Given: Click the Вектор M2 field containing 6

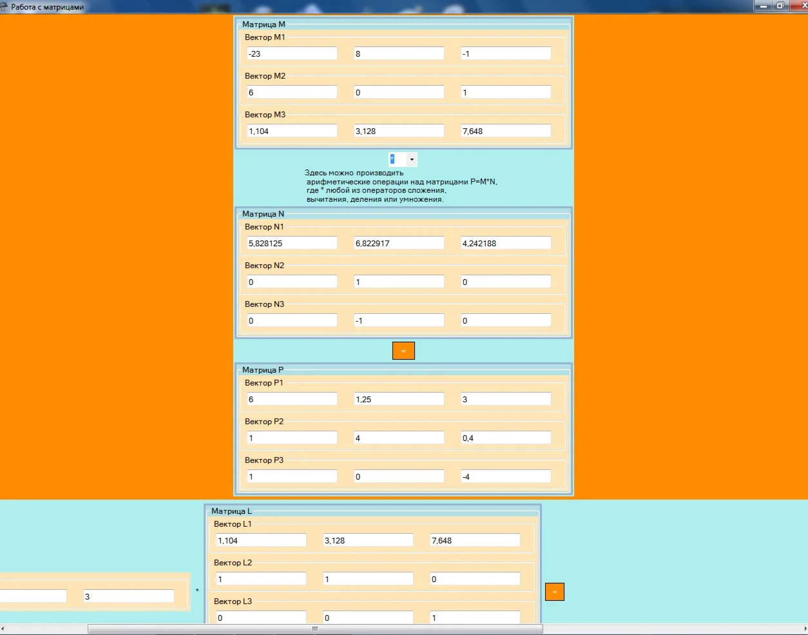Looking at the screenshot, I should point(292,92).
